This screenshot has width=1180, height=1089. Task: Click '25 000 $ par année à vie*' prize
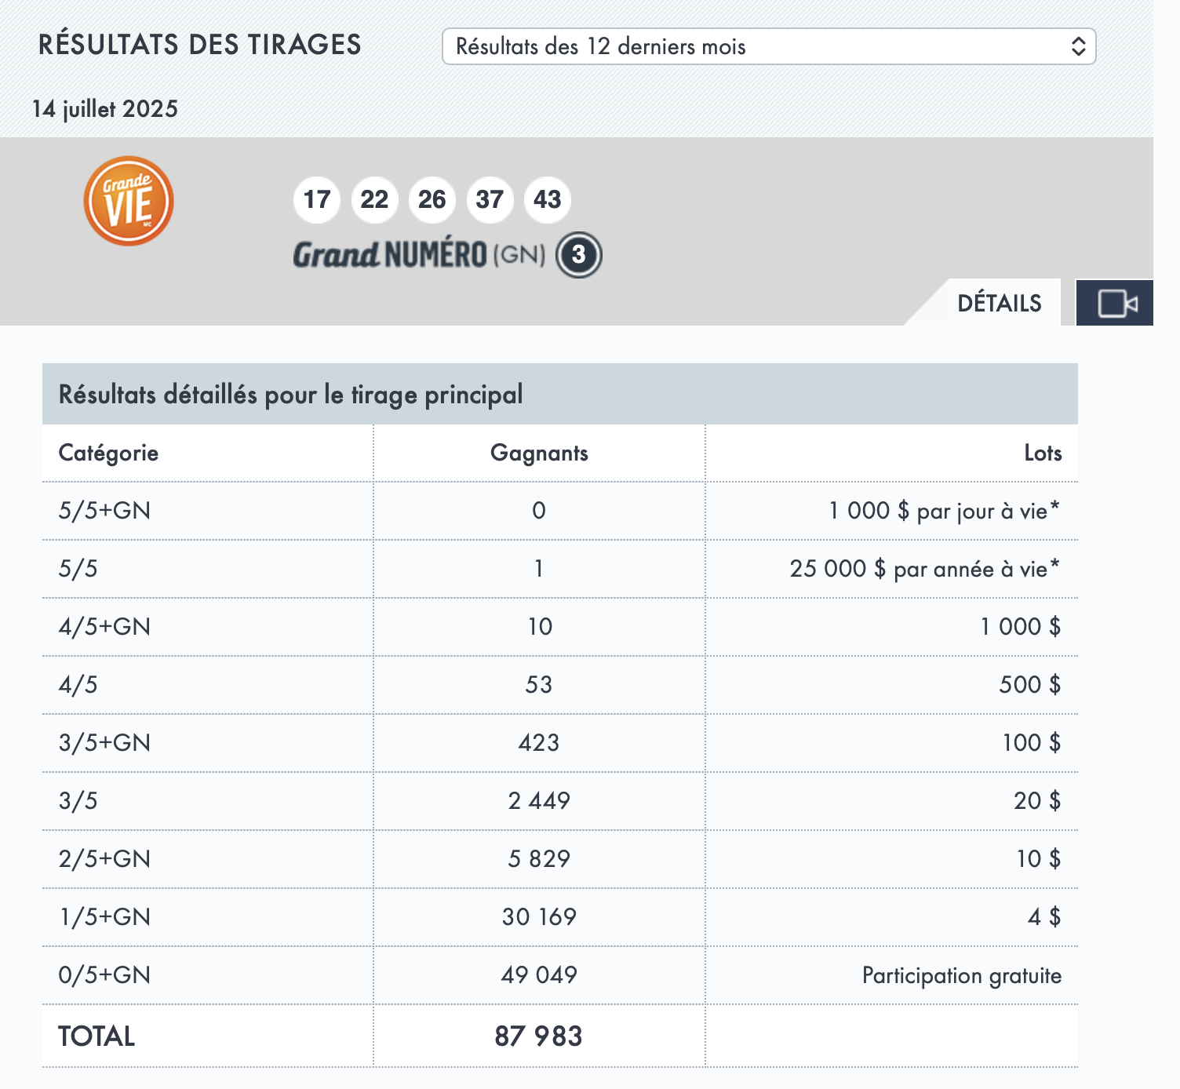(x=924, y=569)
